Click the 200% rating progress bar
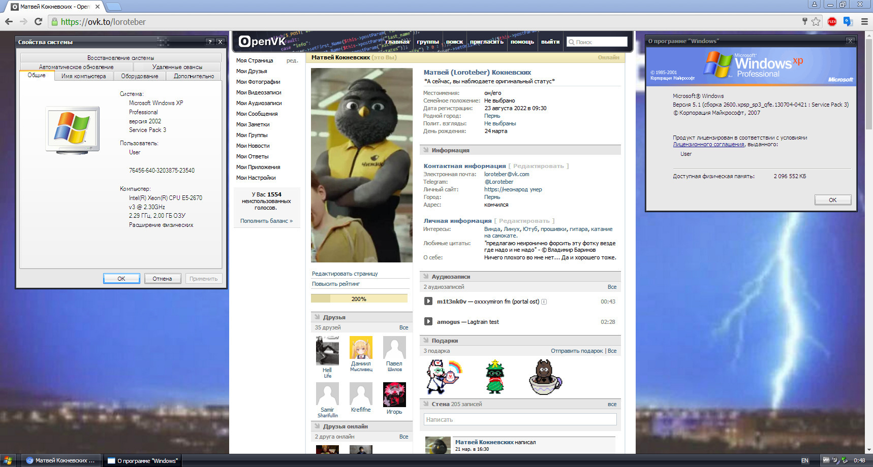873x467 pixels. [x=359, y=299]
